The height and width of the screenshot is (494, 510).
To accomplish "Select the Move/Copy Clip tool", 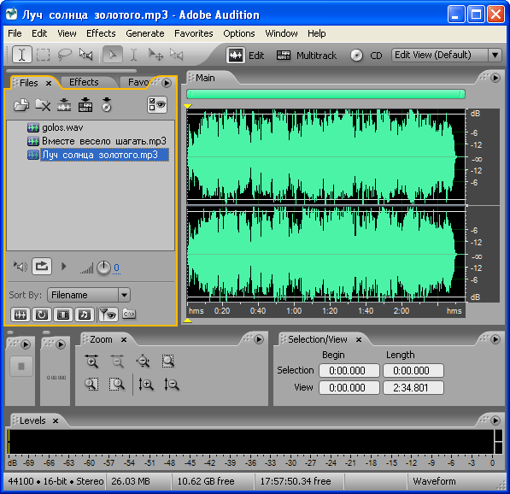I will click(x=155, y=55).
